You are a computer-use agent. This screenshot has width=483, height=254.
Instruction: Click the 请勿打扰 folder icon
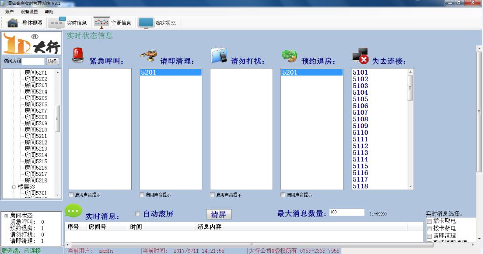[219, 55]
